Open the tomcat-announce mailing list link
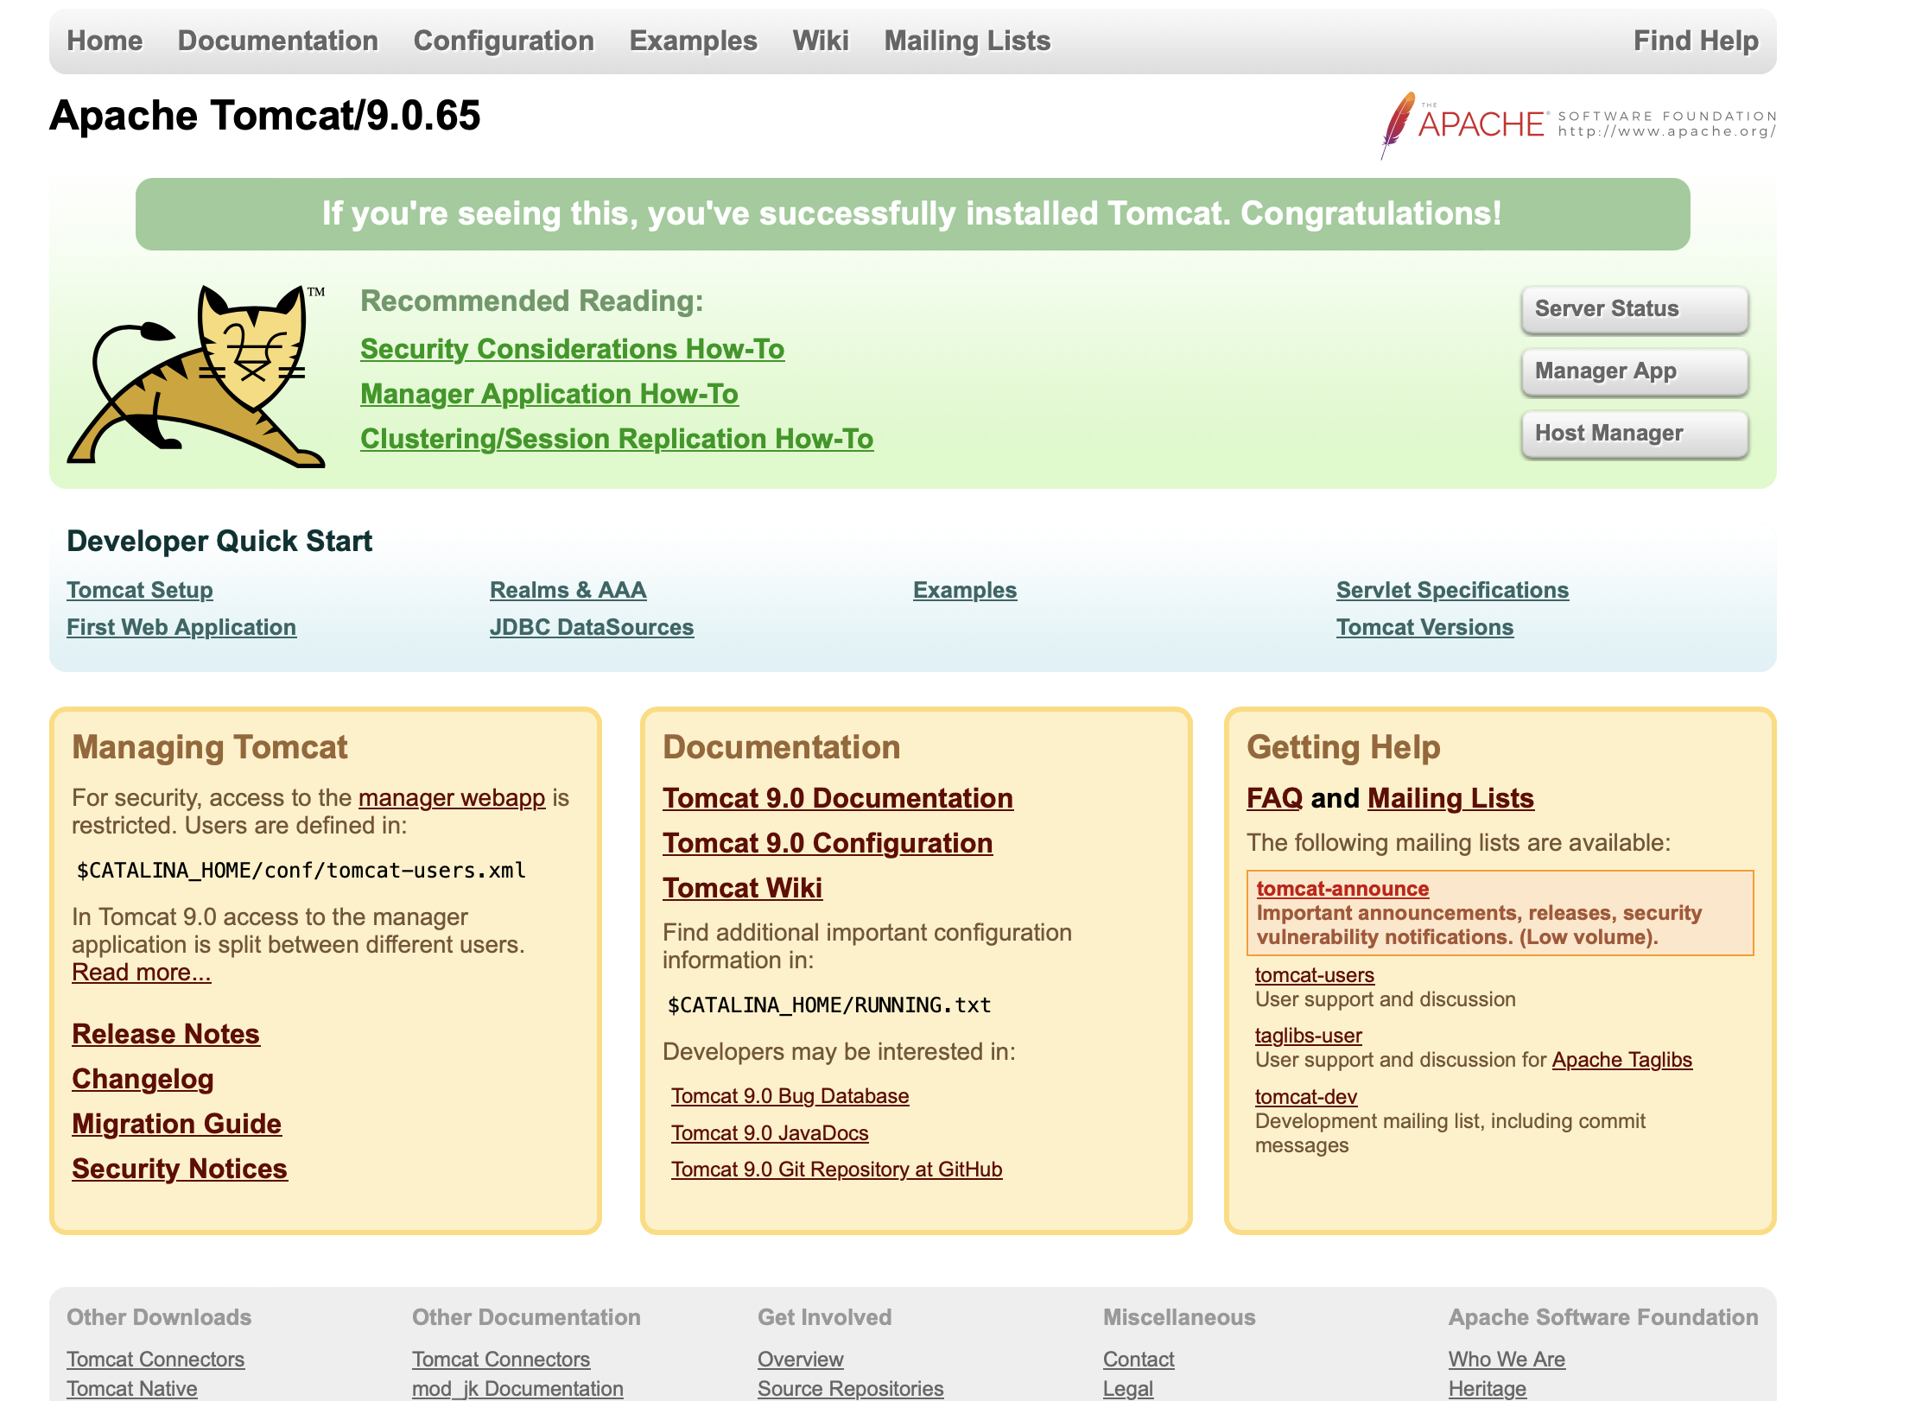Viewport: 1916px width, 1401px height. [x=1342, y=889]
